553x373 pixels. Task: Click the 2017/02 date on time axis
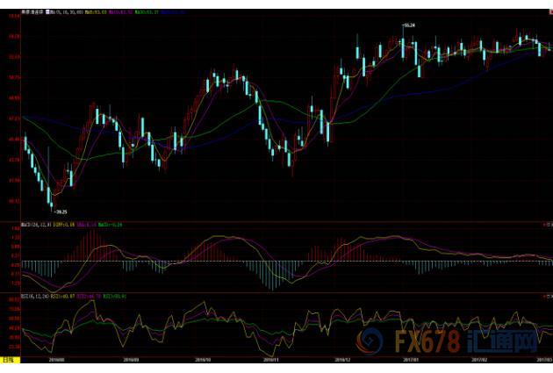coord(479,360)
